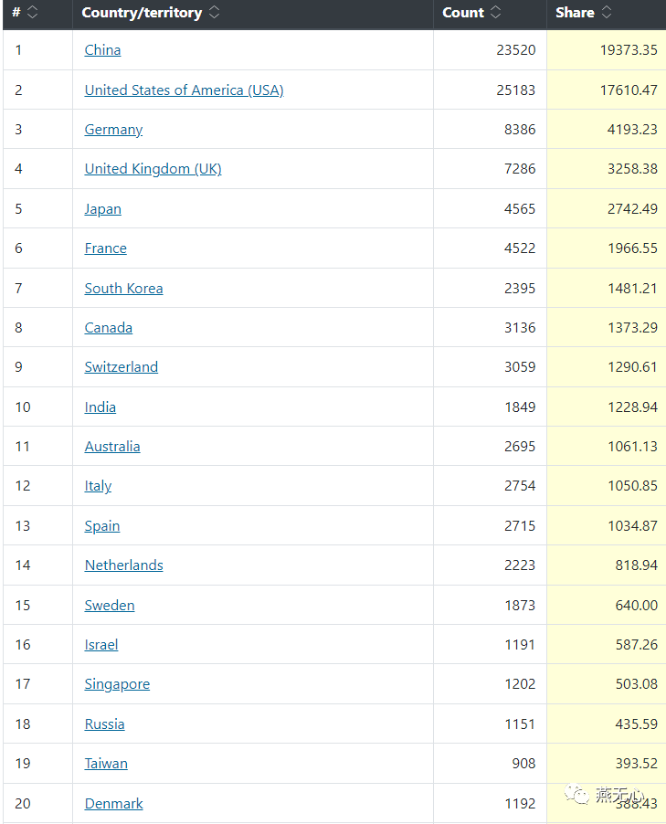666x824 pixels.
Task: Go to Germany's country page
Action: (113, 130)
